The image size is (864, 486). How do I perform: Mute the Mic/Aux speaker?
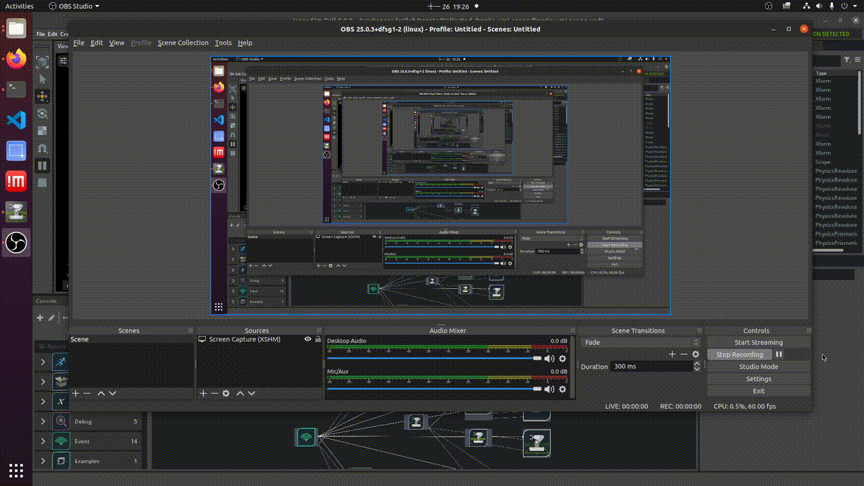click(x=549, y=389)
